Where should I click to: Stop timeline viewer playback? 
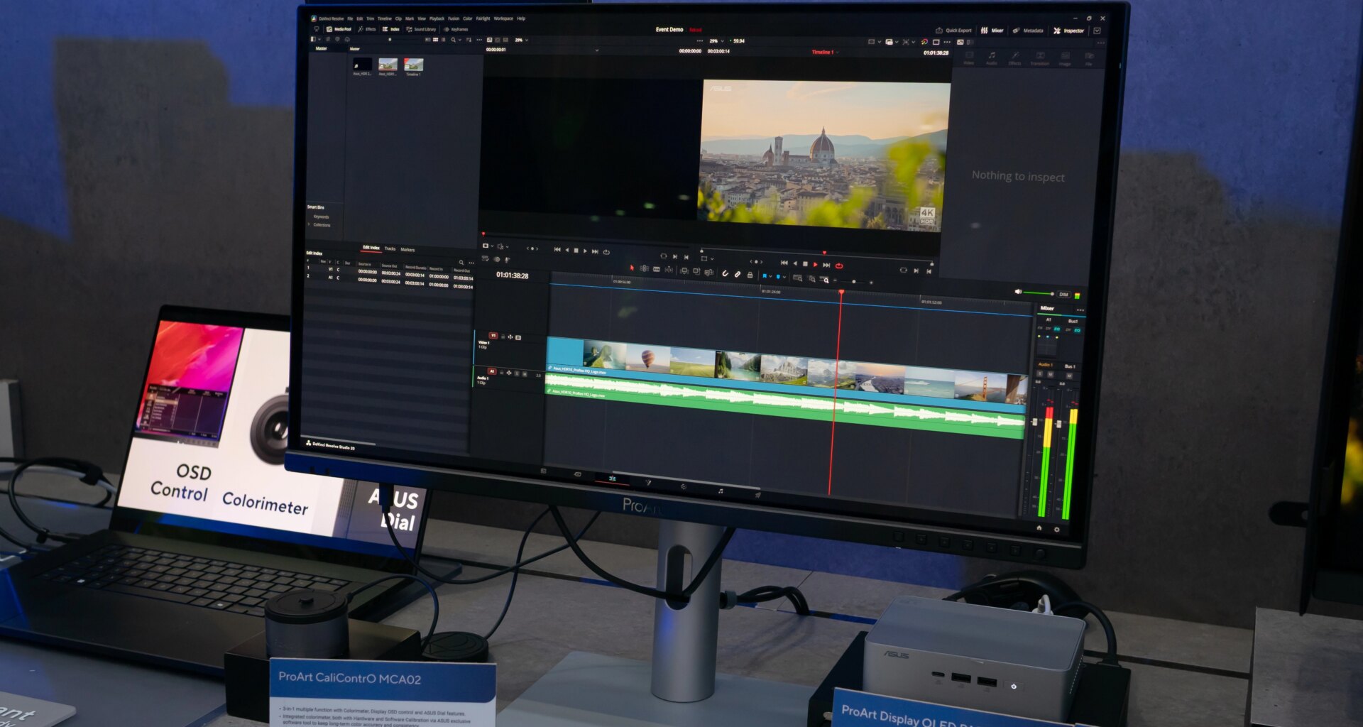click(x=805, y=264)
